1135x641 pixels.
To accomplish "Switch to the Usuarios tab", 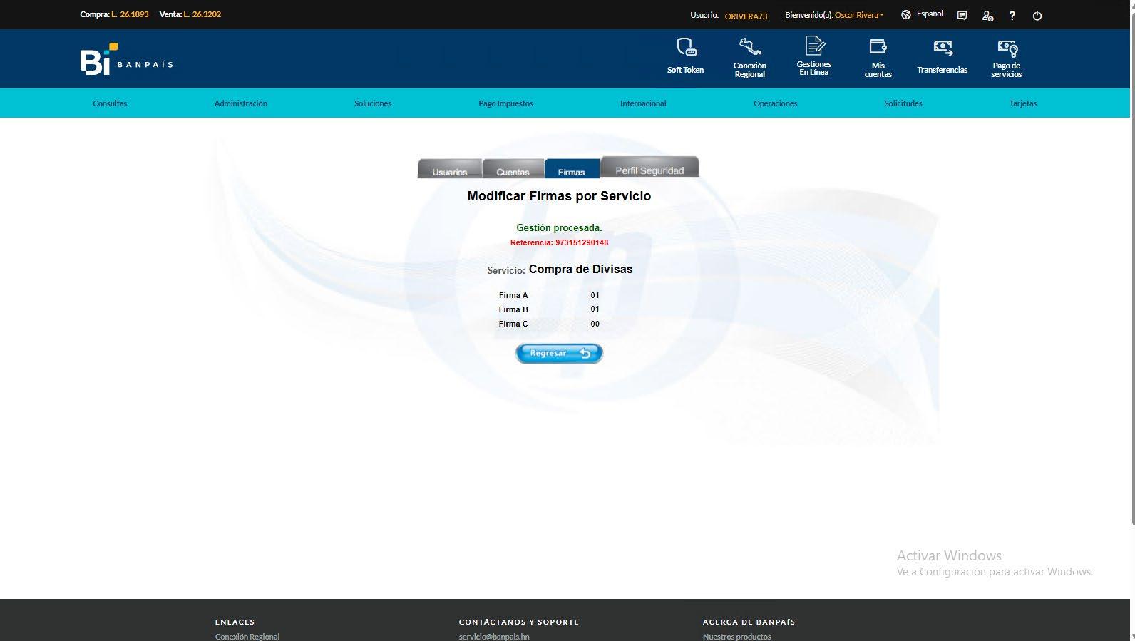I will 450,169.
